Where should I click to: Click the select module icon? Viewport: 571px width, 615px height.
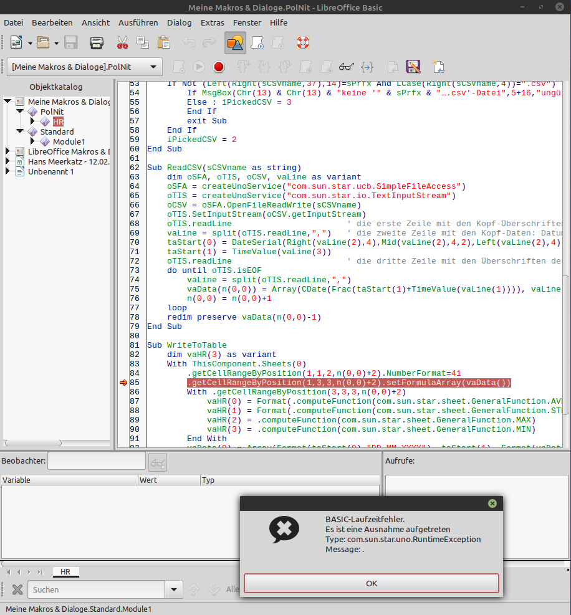pos(278,42)
